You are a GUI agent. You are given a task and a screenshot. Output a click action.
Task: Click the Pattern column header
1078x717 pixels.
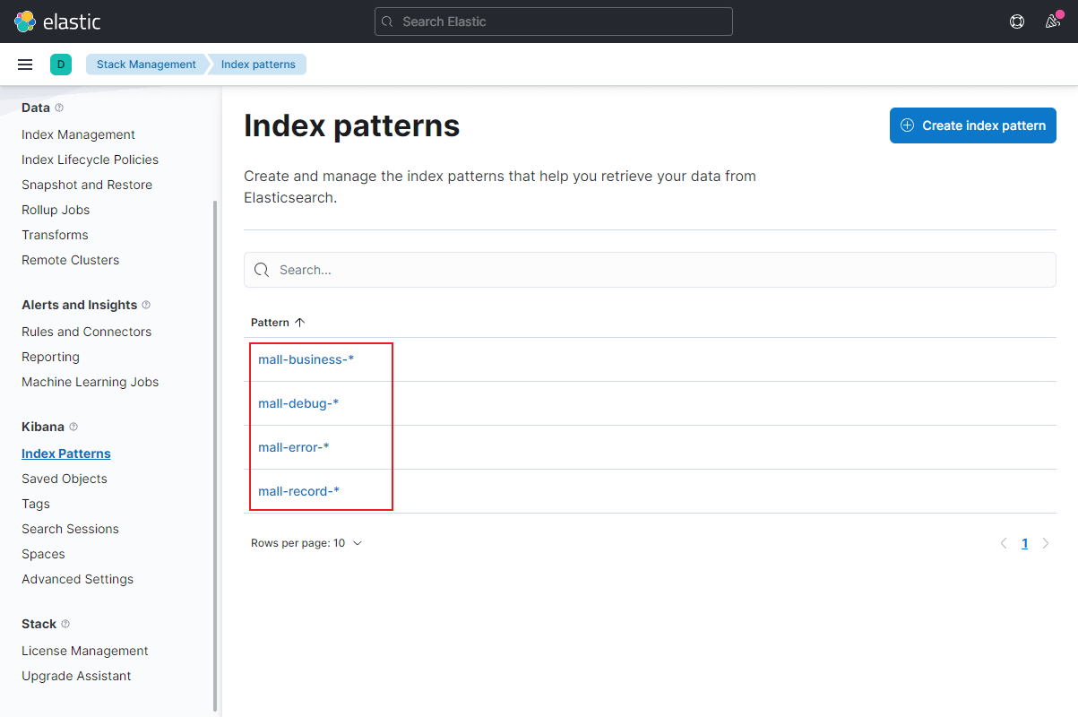278,323
